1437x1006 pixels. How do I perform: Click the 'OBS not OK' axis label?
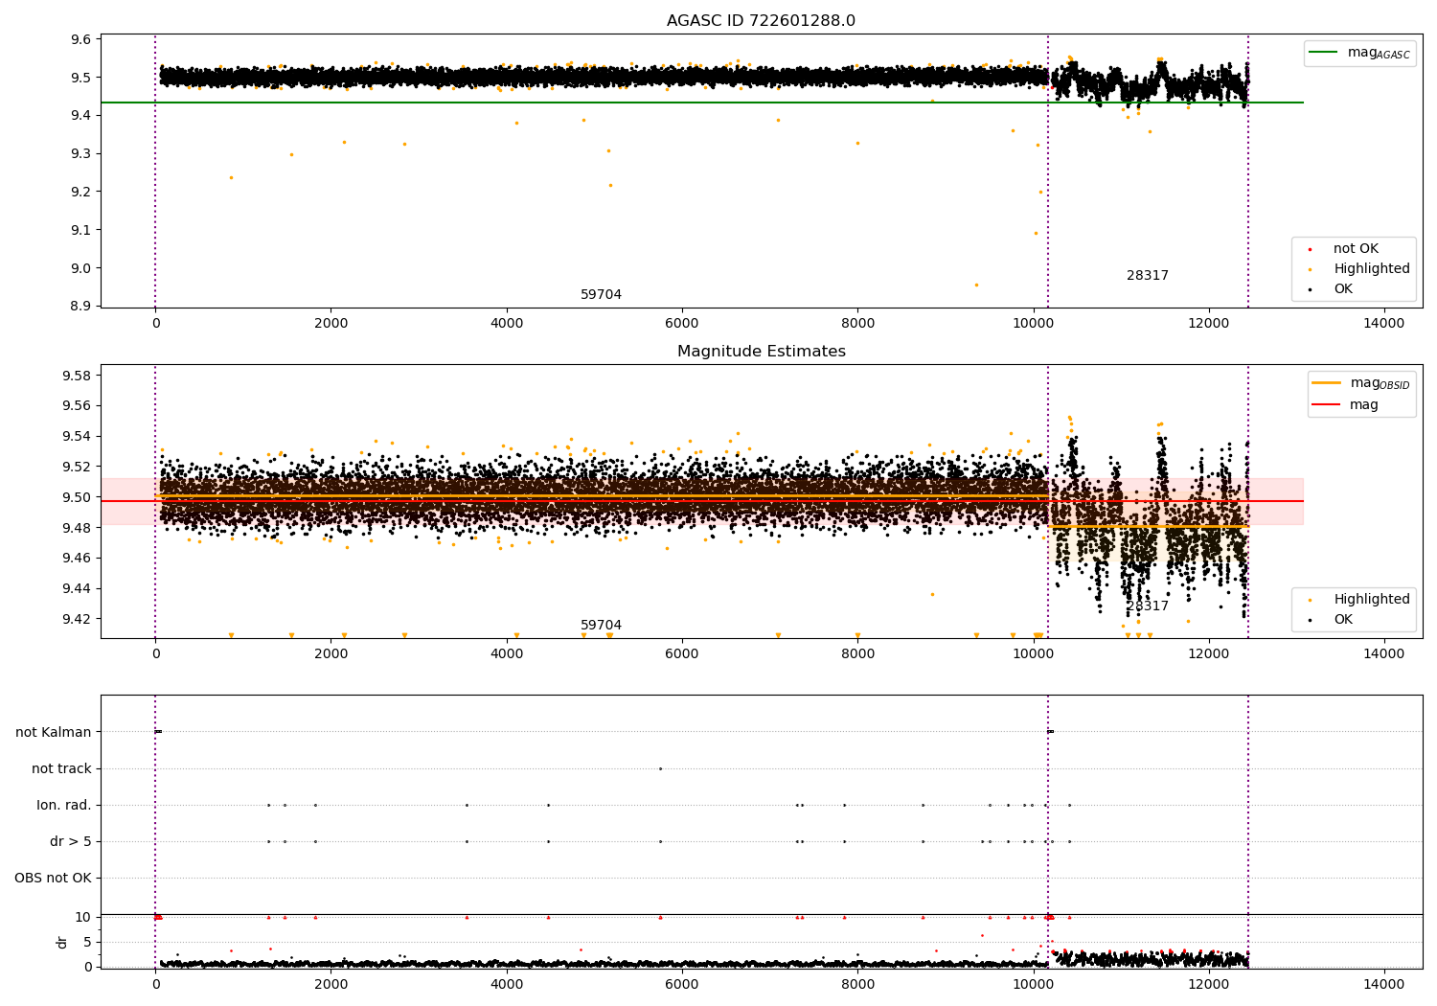(53, 879)
